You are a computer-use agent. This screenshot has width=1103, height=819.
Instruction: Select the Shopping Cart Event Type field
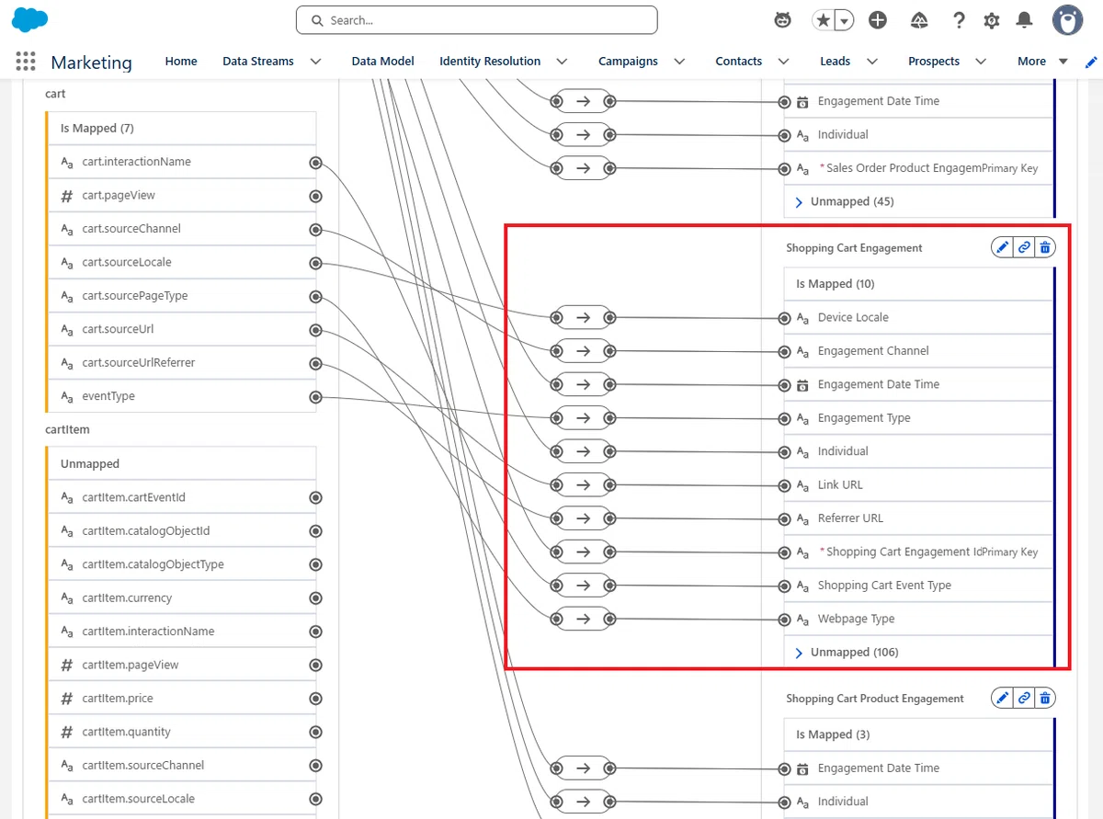[x=918, y=586]
